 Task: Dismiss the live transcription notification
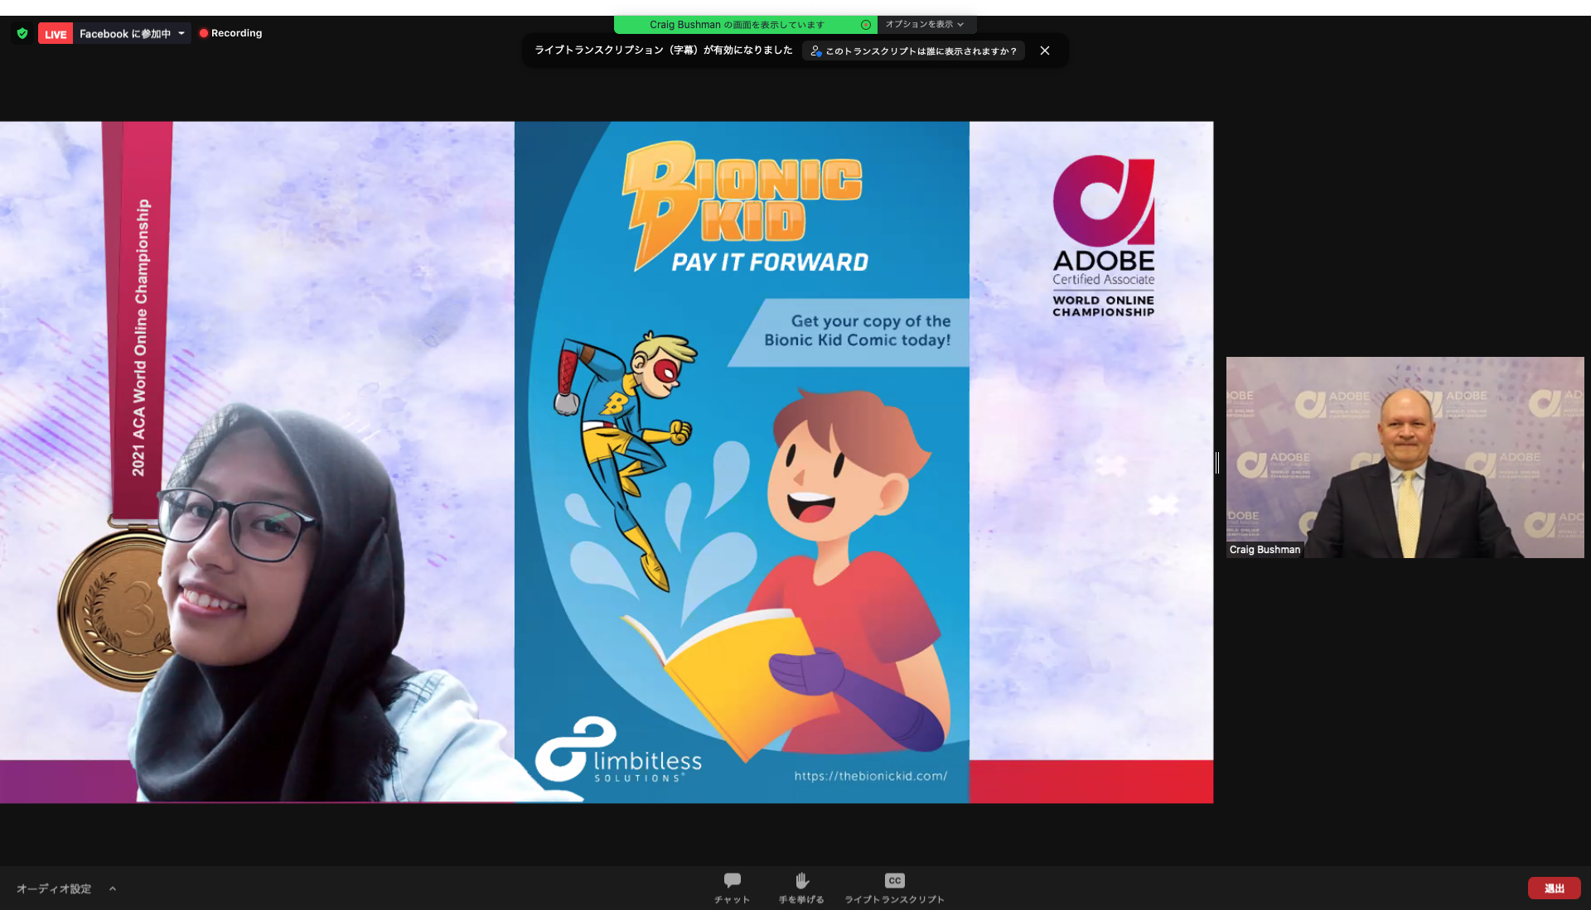(x=1045, y=51)
